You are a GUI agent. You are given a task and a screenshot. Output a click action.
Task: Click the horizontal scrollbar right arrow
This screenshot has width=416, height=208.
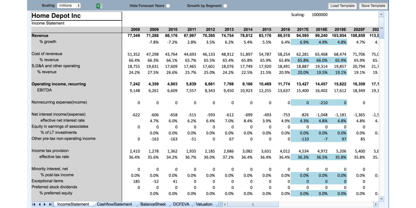pyautogui.click(x=376, y=204)
